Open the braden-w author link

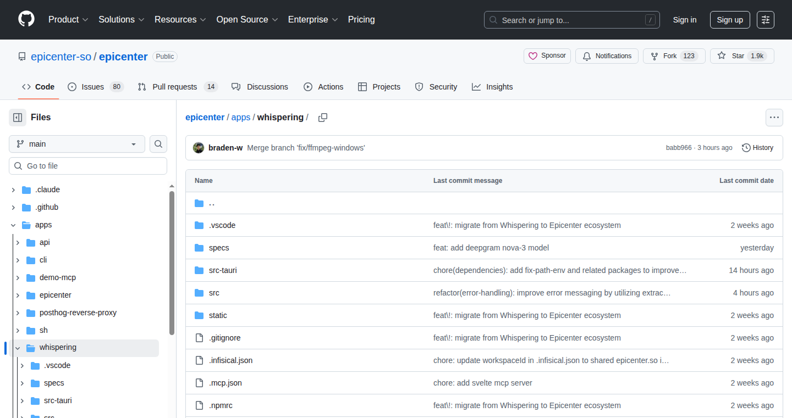tap(226, 148)
